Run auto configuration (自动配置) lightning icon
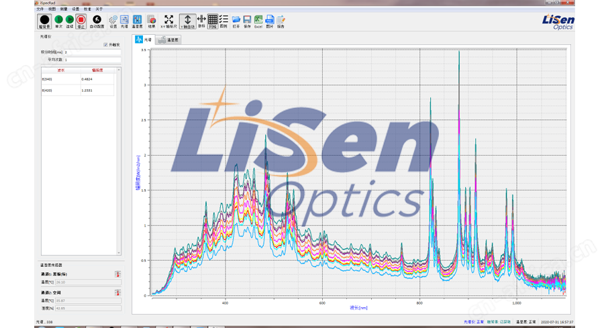The height and width of the screenshot is (328, 604). coord(97,21)
